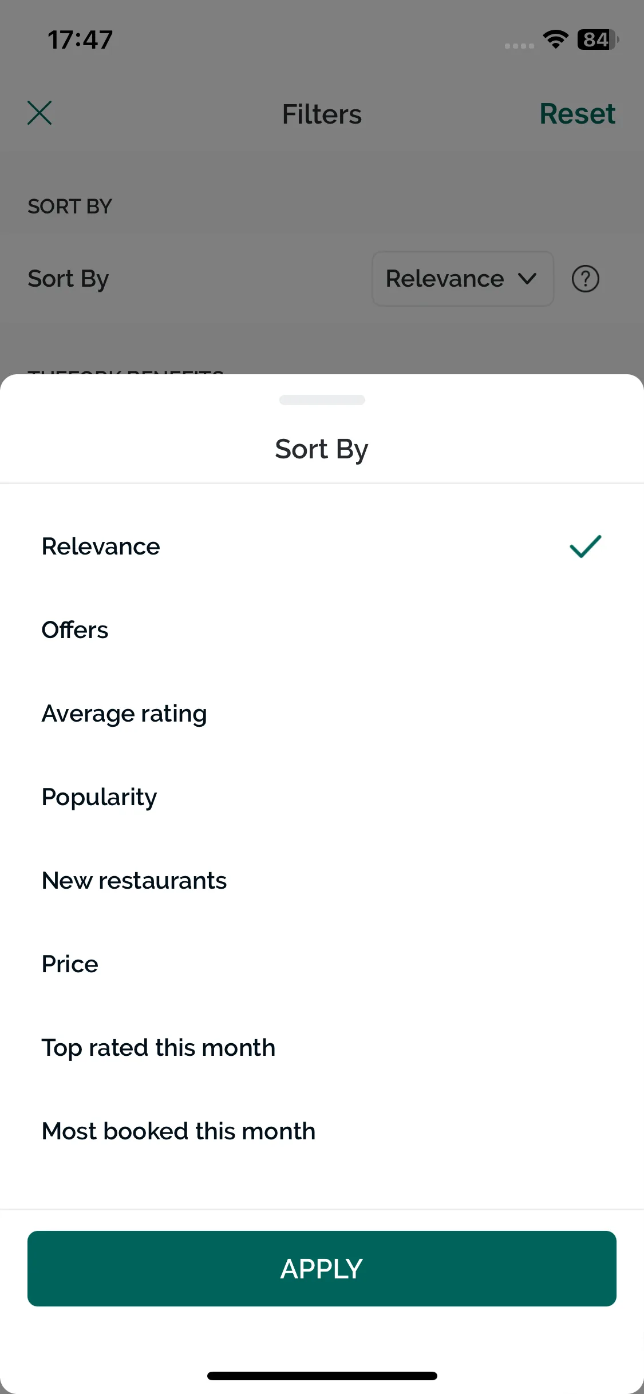This screenshot has width=644, height=1394.
Task: Open the Relevance dropdown chevron
Action: [x=527, y=279]
